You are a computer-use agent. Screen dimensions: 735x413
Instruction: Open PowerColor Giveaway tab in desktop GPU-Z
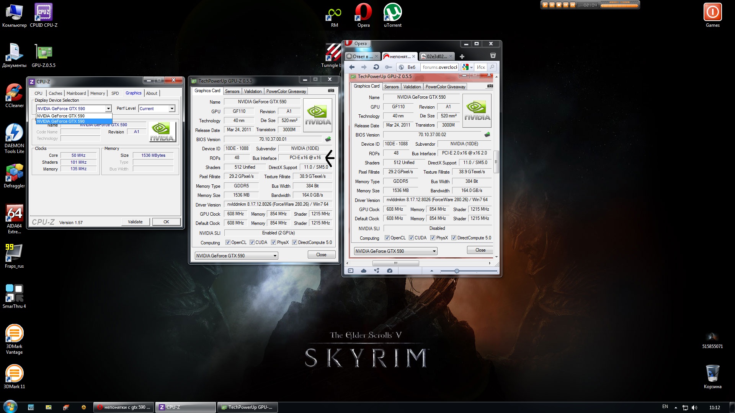coord(286,91)
